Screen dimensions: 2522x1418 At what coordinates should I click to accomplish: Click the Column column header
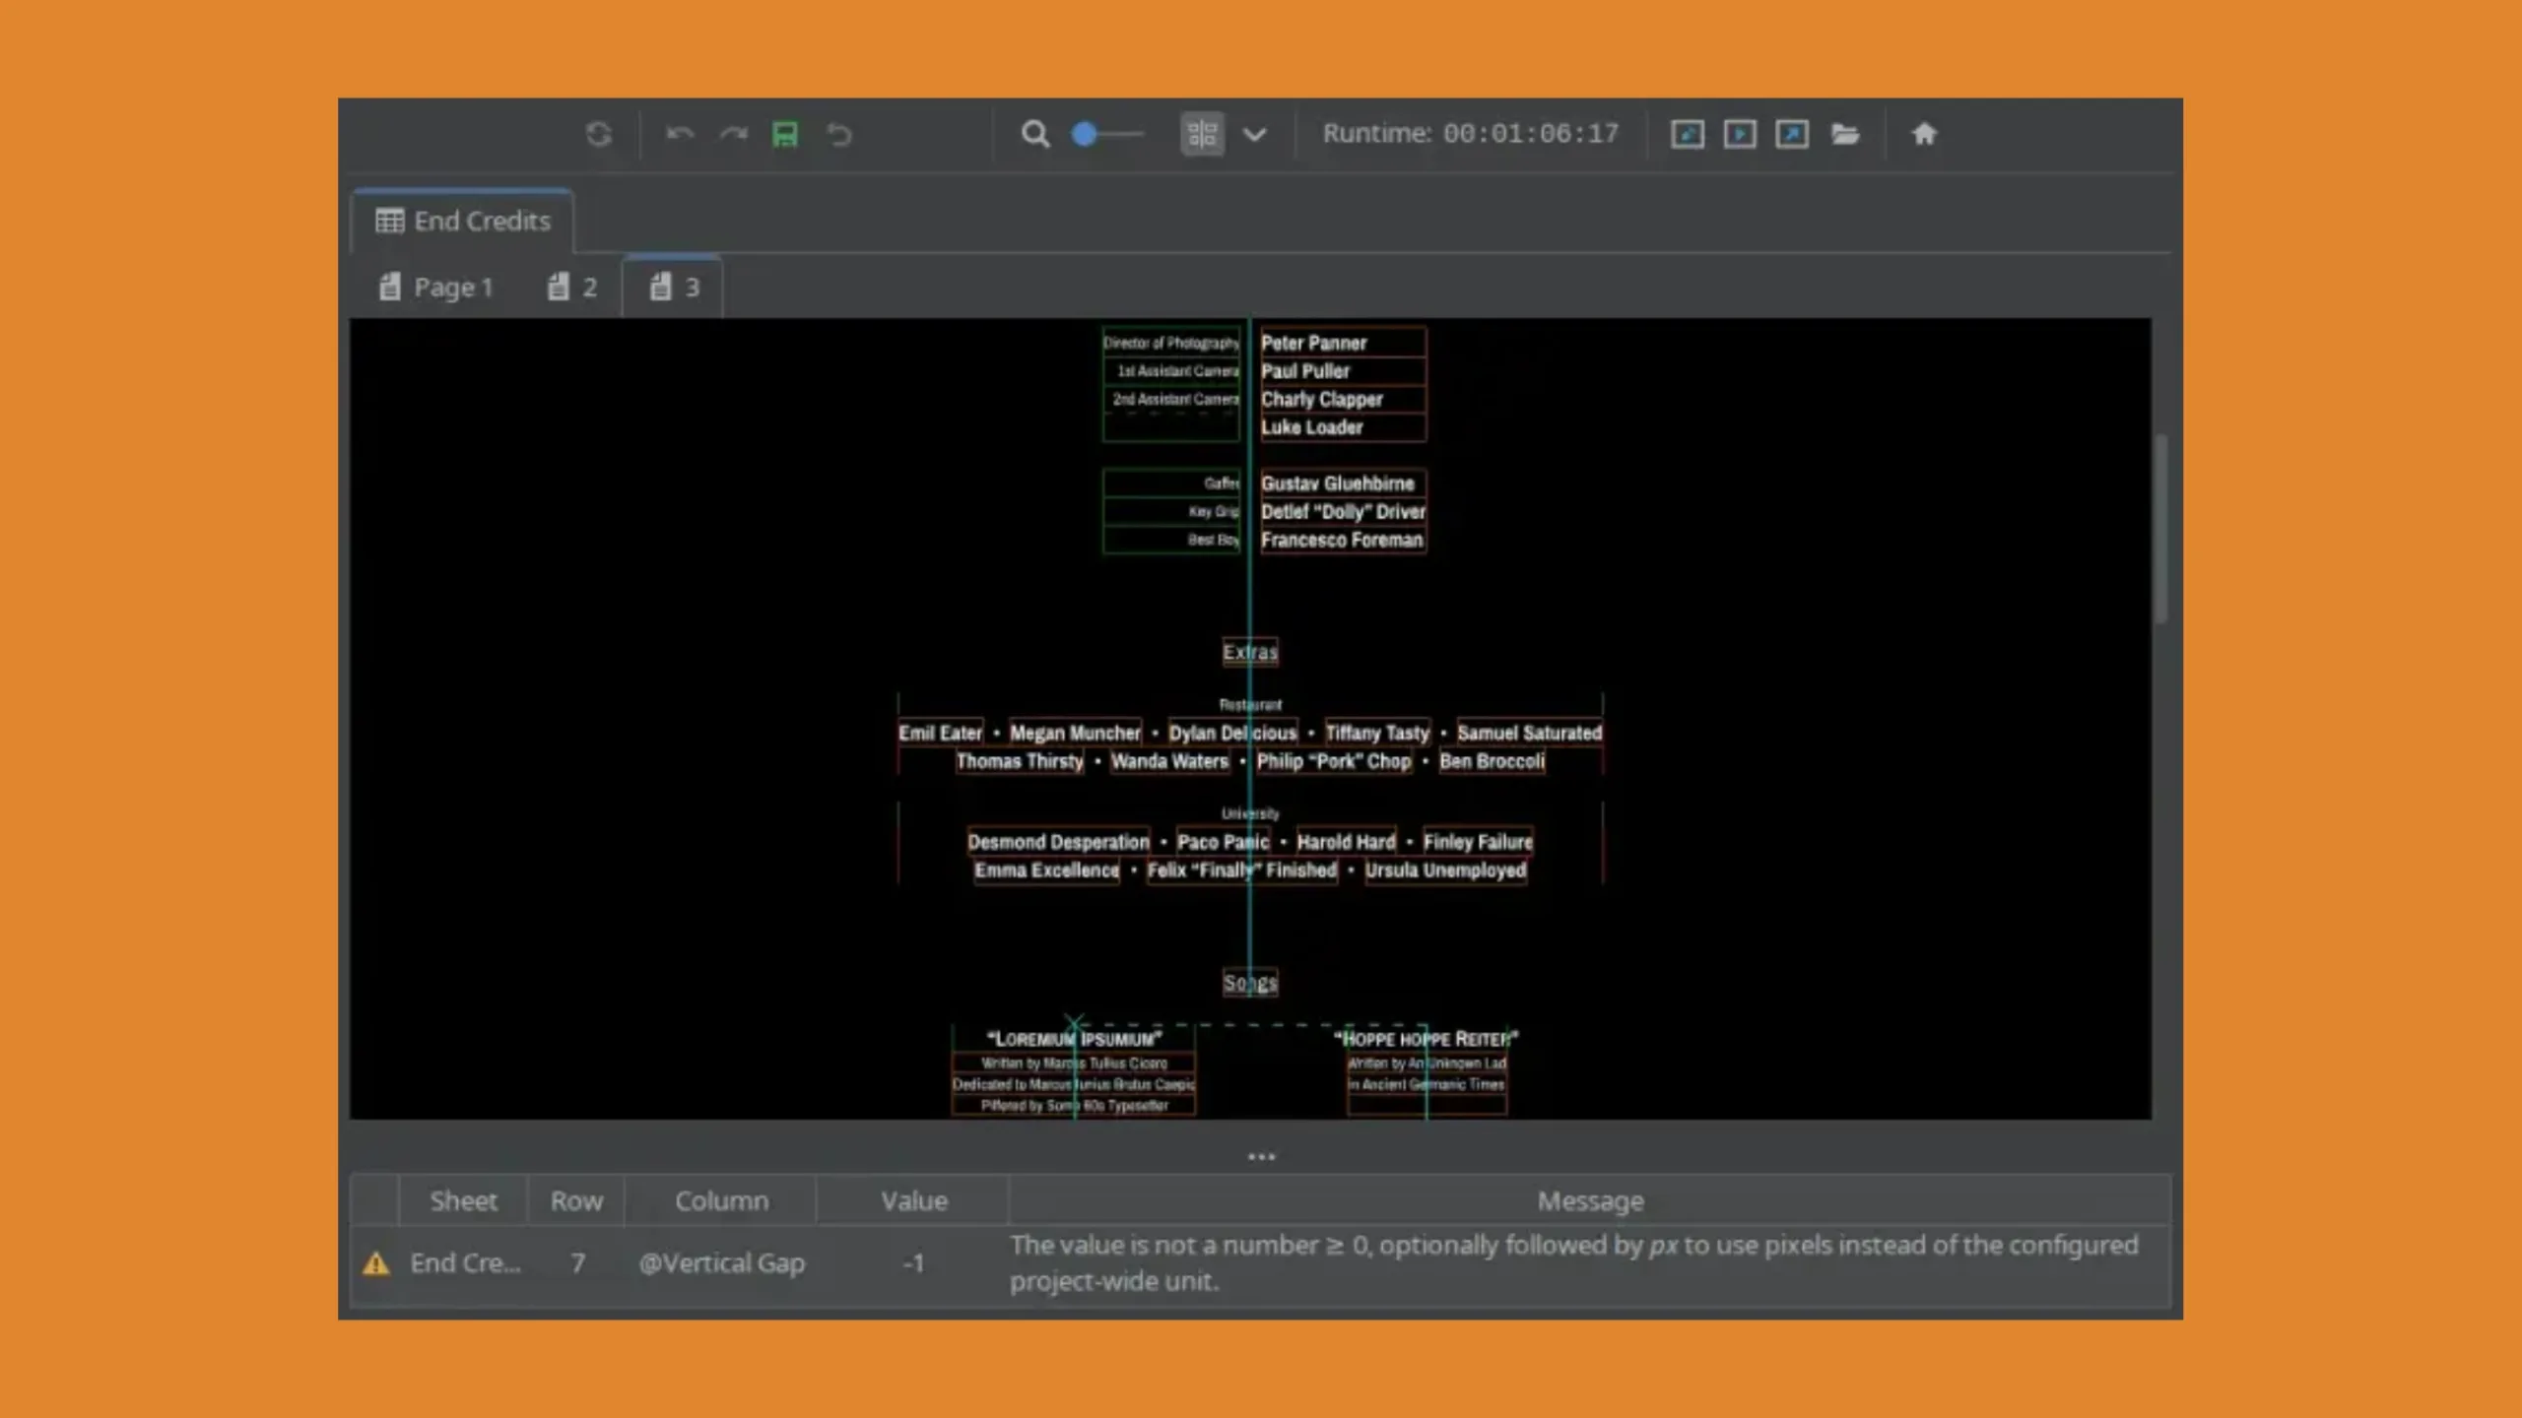coord(721,1200)
